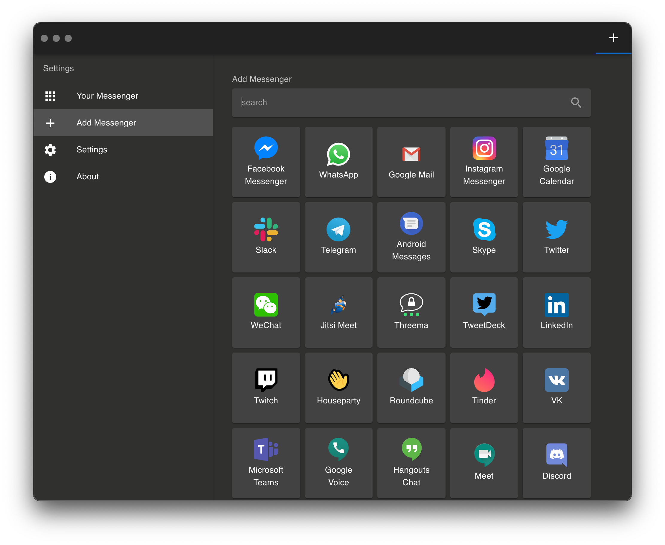This screenshot has height=545, width=665.
Task: Open the Settings sidebar entry
Action: click(x=123, y=150)
